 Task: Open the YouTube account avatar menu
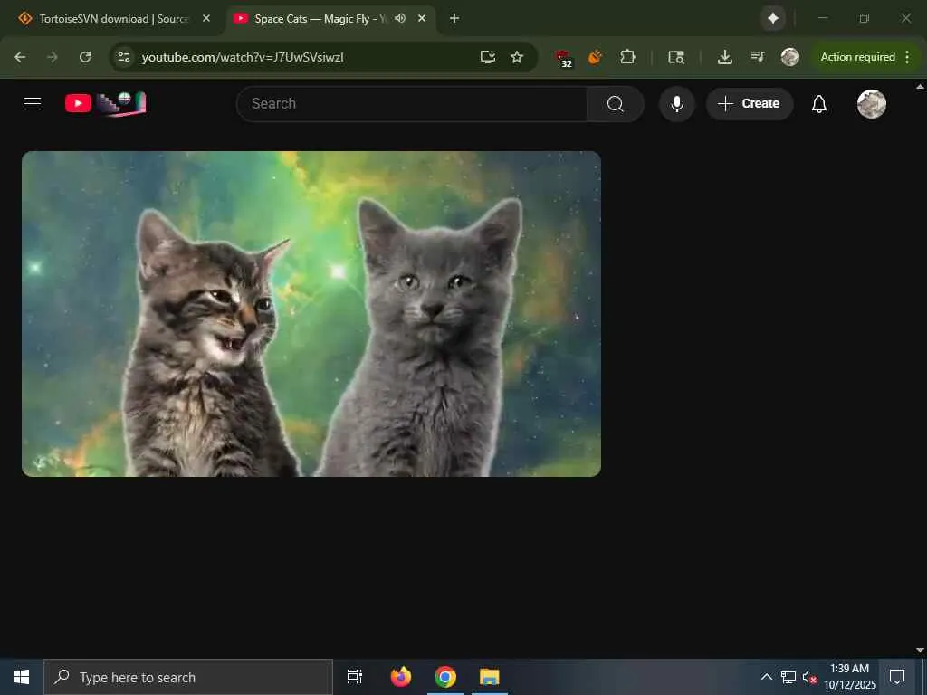tap(872, 104)
